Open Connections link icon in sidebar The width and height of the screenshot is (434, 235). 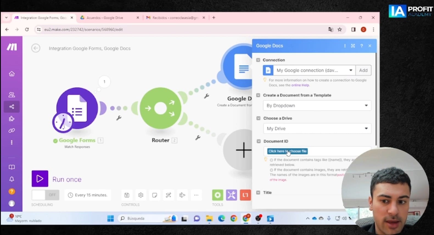coord(12,131)
